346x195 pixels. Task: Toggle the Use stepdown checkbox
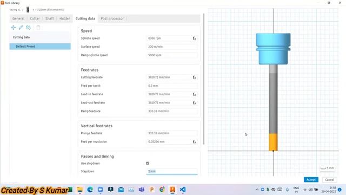[x=148, y=163]
